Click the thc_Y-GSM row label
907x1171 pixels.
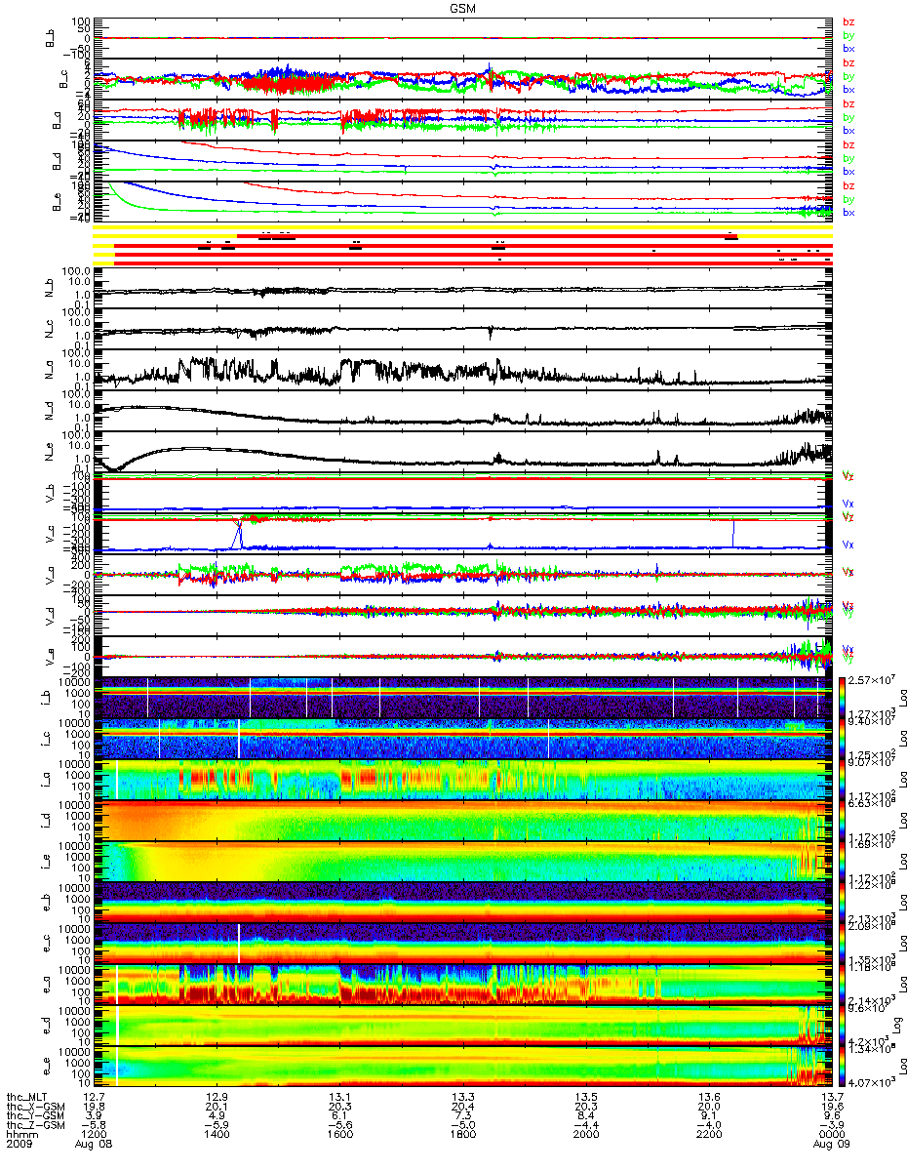click(x=34, y=1117)
